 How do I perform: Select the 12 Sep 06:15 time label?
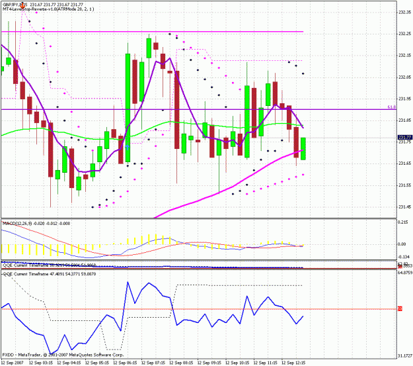point(125,363)
